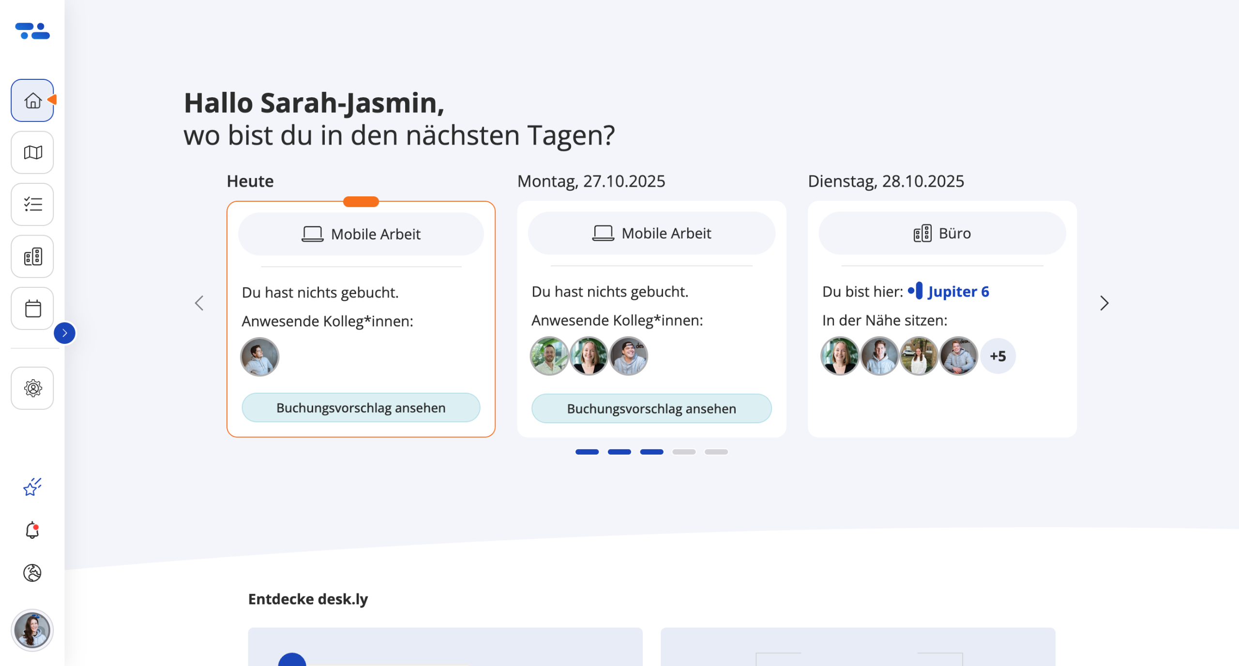Screen dimensions: 1239x666
Task: Expand the sidebar with blue chevron
Action: point(64,333)
